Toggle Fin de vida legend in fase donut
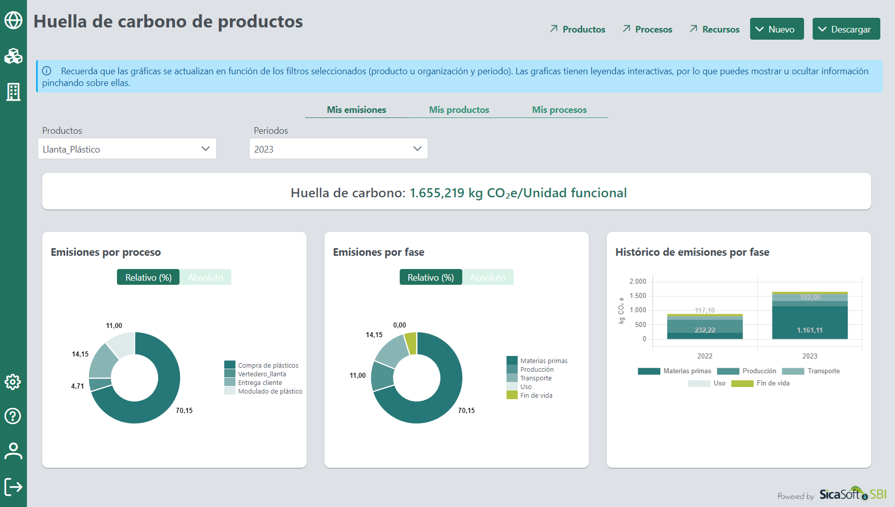Image resolution: width=895 pixels, height=507 pixels. point(529,395)
